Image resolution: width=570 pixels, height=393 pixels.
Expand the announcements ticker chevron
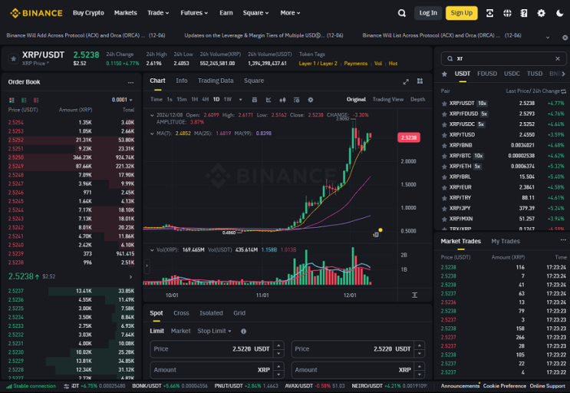[548, 37]
